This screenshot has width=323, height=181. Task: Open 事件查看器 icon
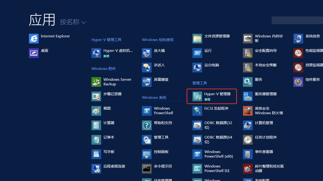click(x=247, y=154)
